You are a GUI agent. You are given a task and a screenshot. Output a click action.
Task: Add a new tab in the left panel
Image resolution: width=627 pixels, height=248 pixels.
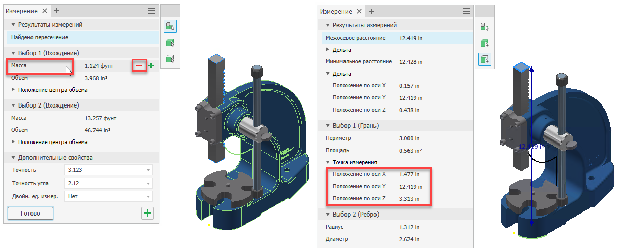pyautogui.click(x=56, y=11)
